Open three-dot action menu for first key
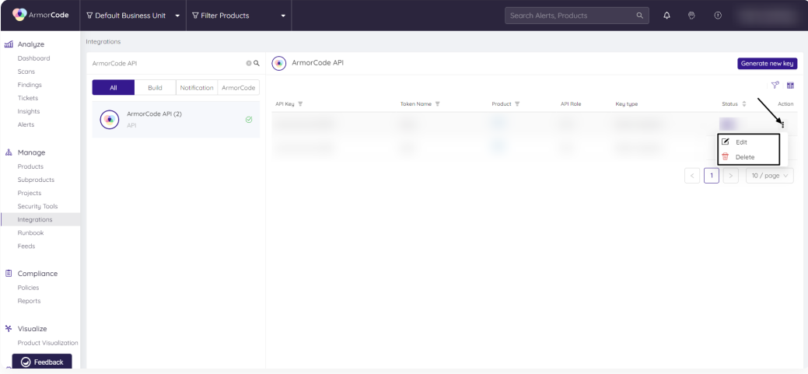Screen dimensions: 808x374 [783, 124]
